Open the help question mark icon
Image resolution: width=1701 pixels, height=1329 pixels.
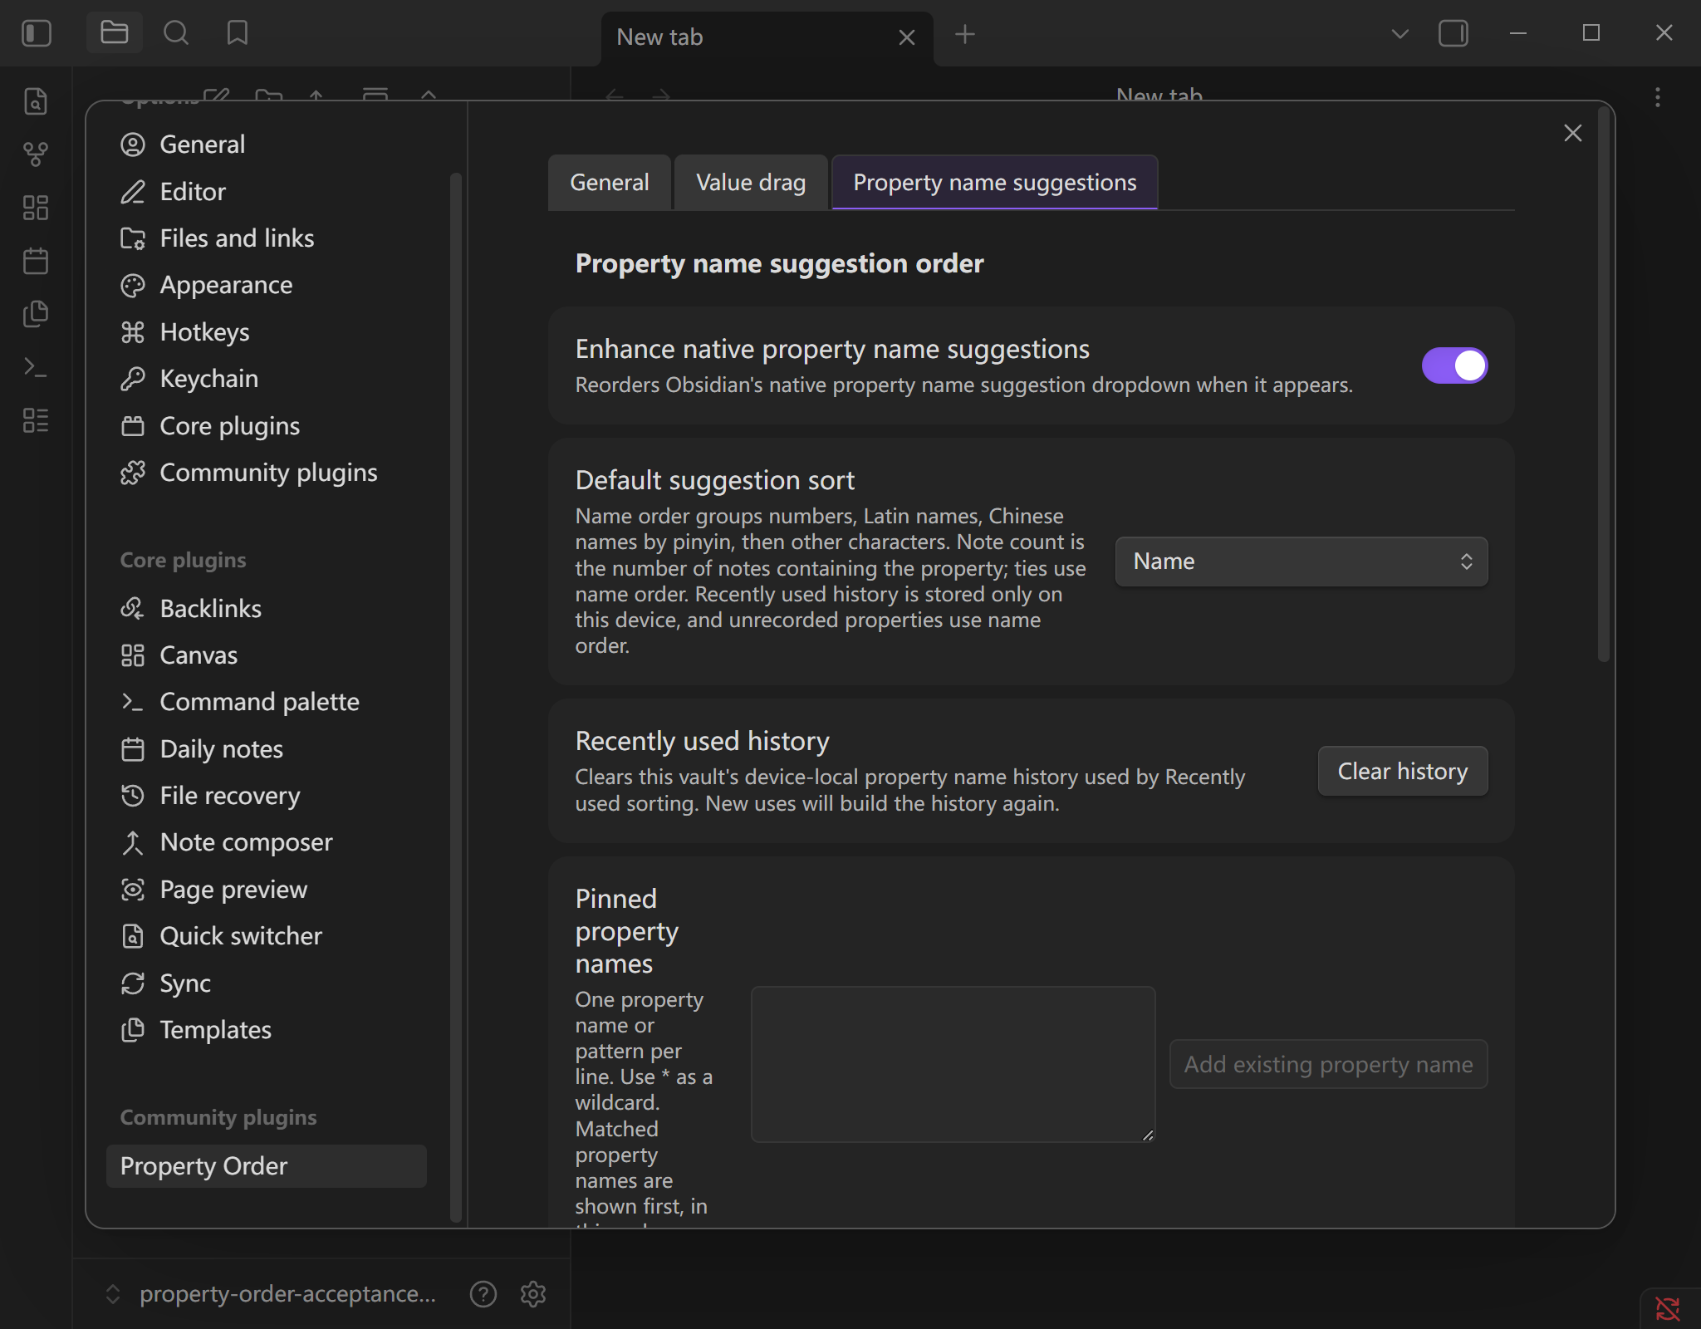click(483, 1294)
